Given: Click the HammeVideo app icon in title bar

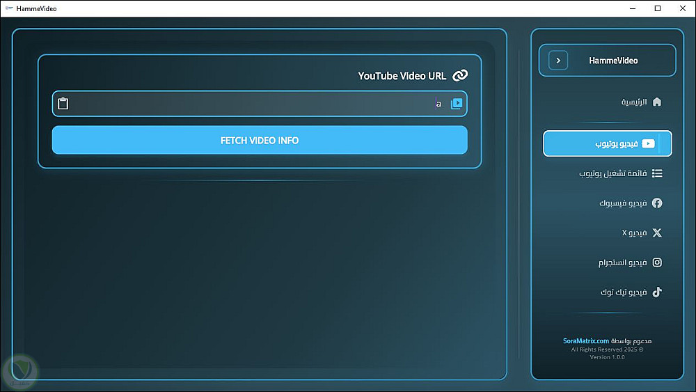Looking at the screenshot, I should 9,8.
